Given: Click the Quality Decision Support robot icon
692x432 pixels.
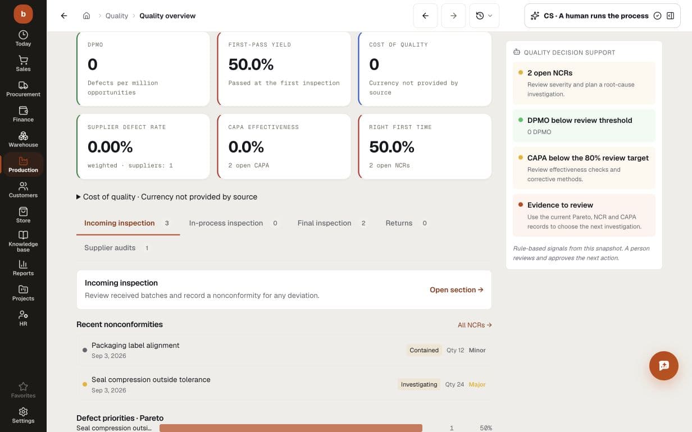Looking at the screenshot, I should coord(517,52).
